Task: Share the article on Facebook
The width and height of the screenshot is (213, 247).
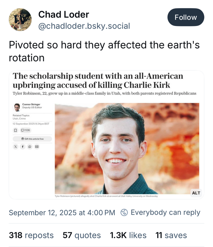Action: [x=23, y=146]
